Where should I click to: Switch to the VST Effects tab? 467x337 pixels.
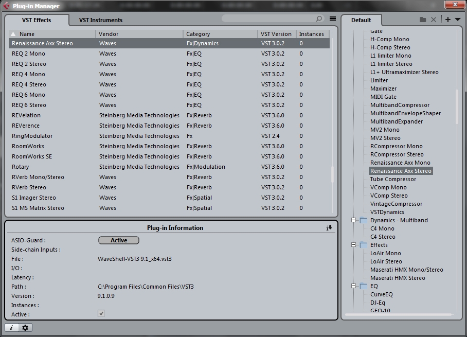37,20
